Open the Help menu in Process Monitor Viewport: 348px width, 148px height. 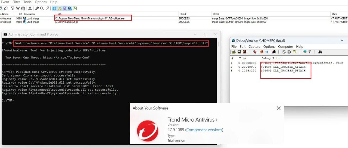tap(54, 2)
